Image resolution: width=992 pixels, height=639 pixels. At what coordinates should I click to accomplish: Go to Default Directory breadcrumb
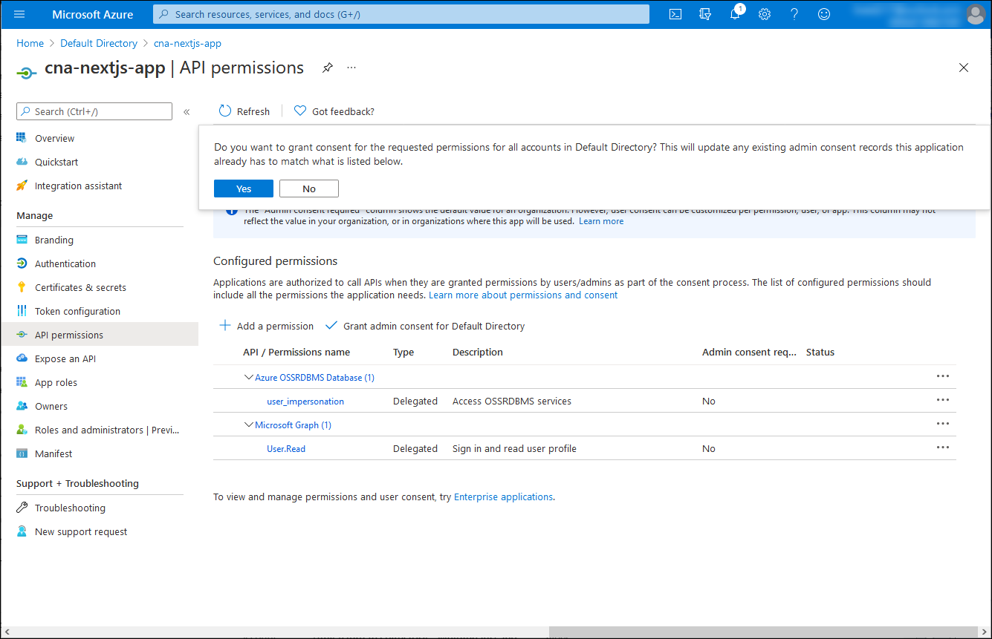click(x=99, y=43)
